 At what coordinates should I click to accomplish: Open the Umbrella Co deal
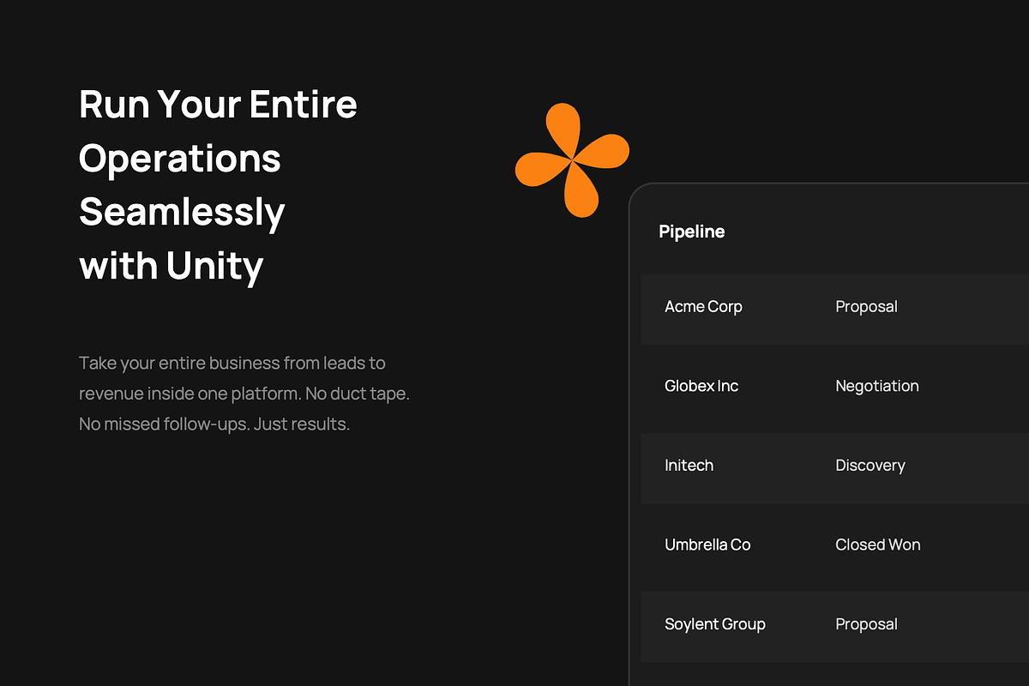[x=707, y=545]
